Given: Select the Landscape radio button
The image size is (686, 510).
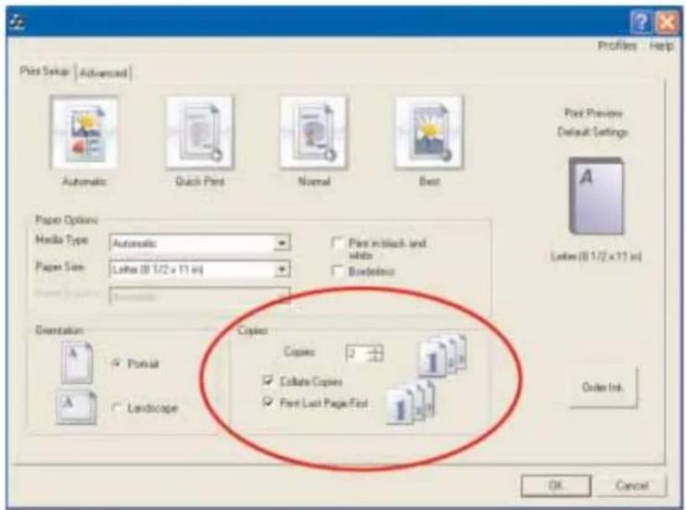Looking at the screenshot, I should point(116,408).
